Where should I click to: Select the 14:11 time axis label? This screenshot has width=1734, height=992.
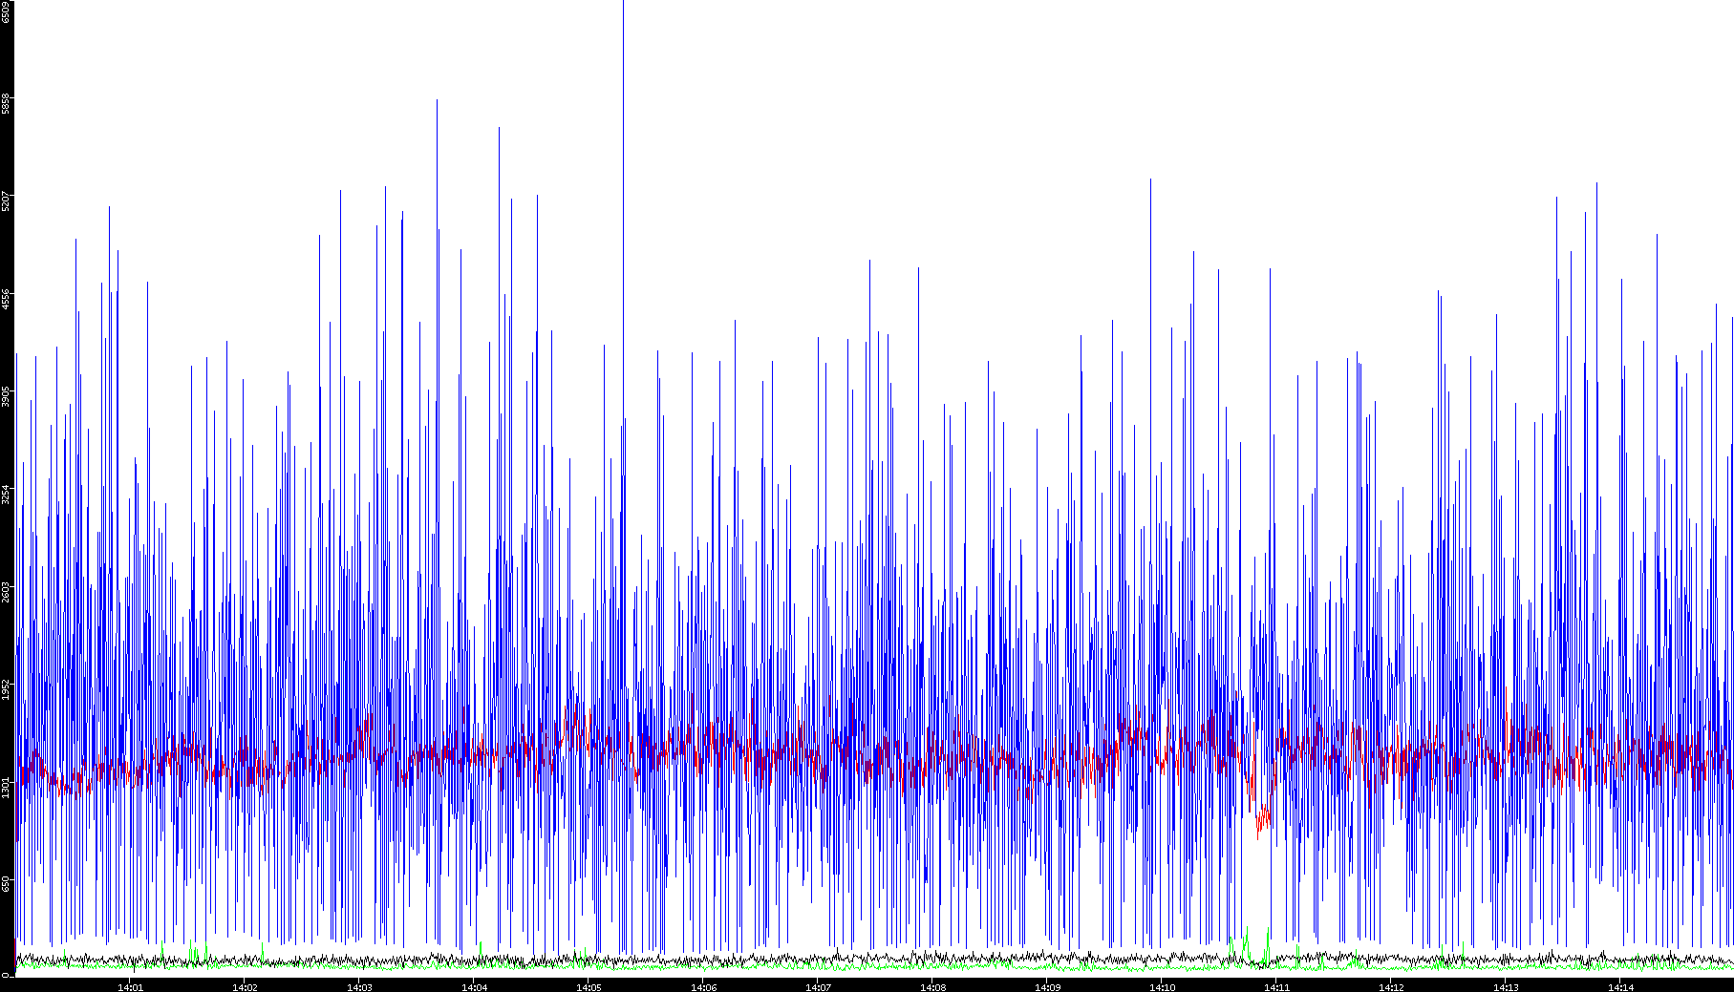[1276, 986]
